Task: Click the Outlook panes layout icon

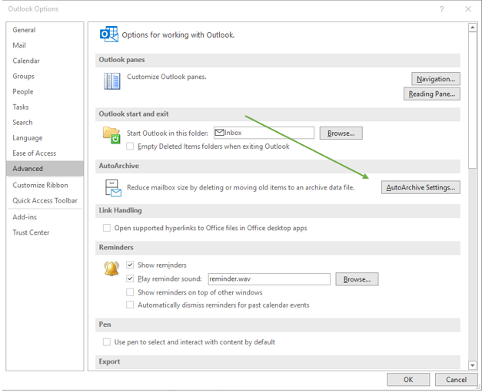Action: coord(112,81)
